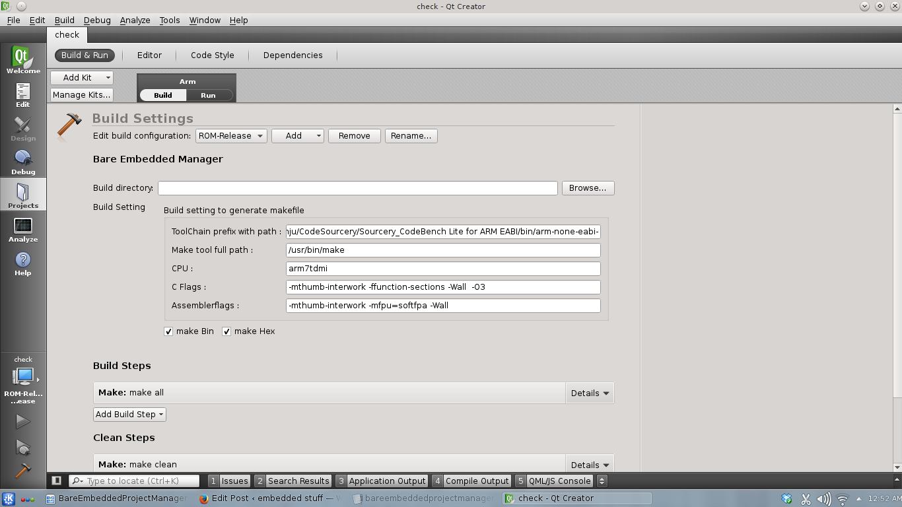Open the KDE activities dots icon
Image resolution: width=902 pixels, height=507 pixels.
click(x=28, y=499)
